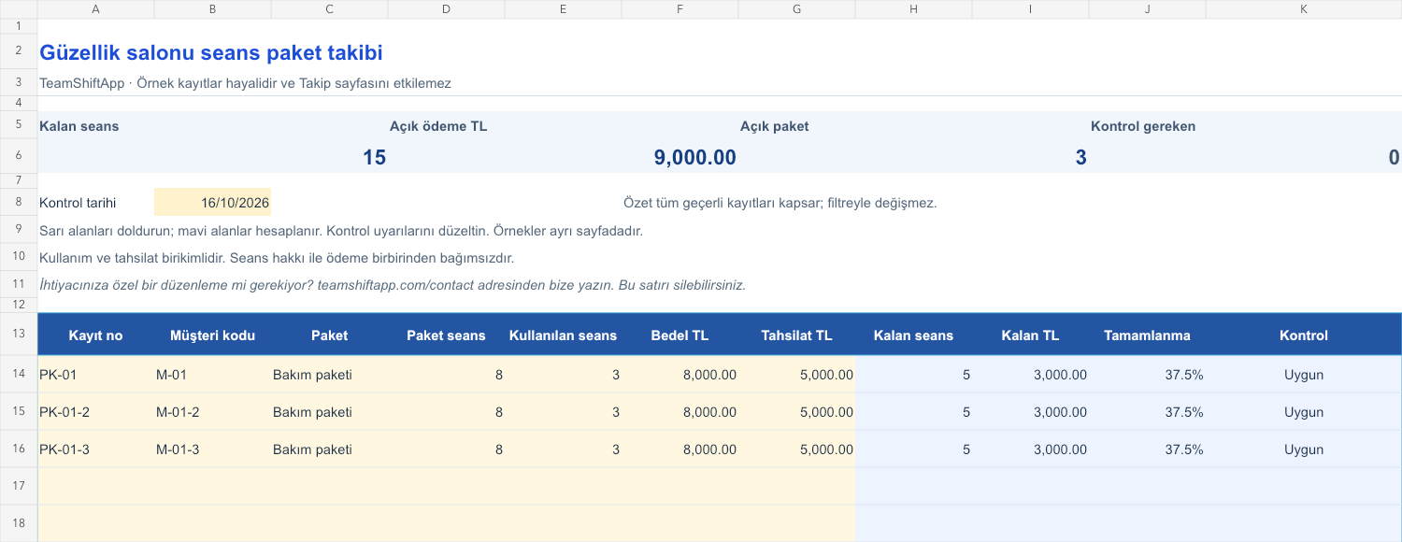Select column D header
The height and width of the screenshot is (542, 1402).
click(x=446, y=8)
